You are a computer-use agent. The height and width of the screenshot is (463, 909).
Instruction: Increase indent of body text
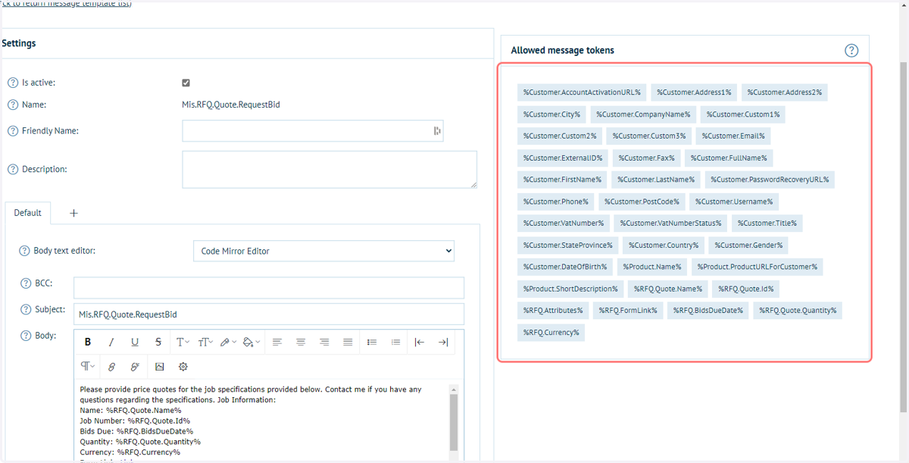coord(443,343)
